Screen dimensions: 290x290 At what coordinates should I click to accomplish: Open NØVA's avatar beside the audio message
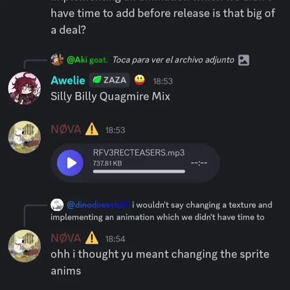pyautogui.click(x=24, y=137)
